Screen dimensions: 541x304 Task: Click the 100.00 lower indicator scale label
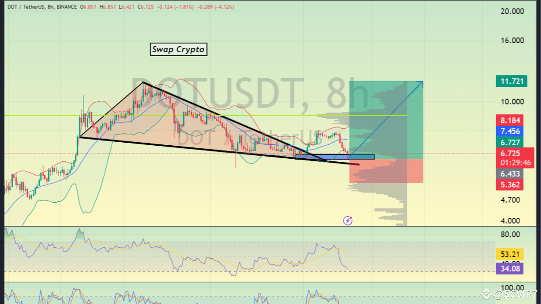click(x=512, y=288)
